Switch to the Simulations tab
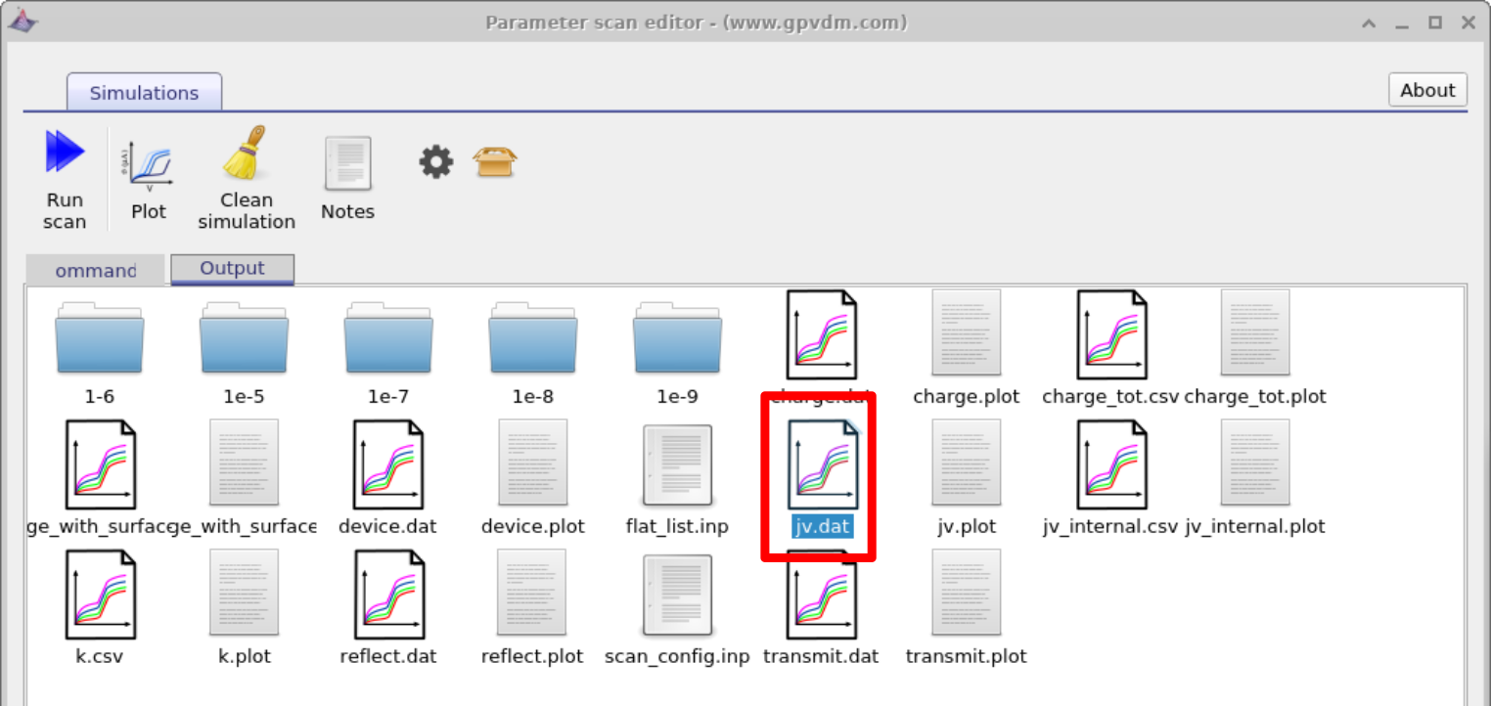Viewport: 1491px width, 706px height. point(144,92)
